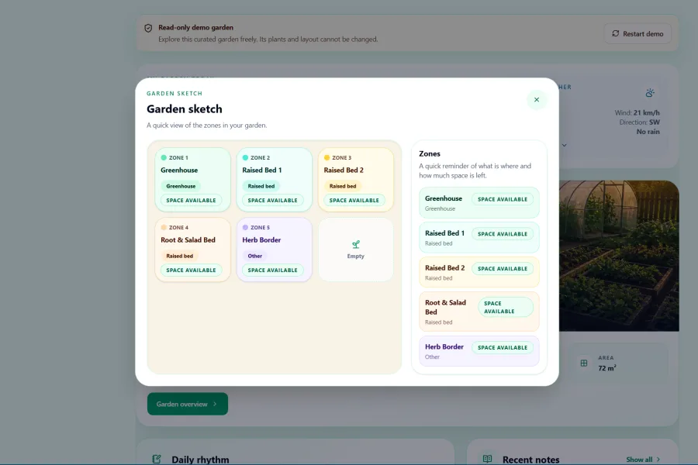Click the Area grid icon

coord(584,363)
